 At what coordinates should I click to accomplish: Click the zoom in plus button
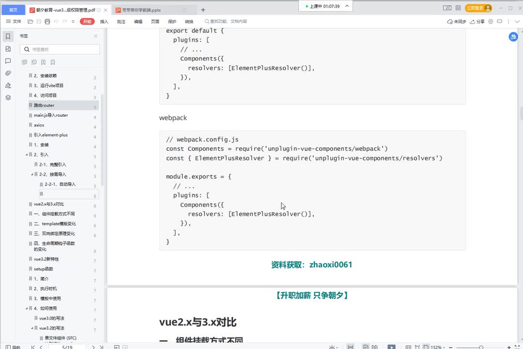click(508, 348)
